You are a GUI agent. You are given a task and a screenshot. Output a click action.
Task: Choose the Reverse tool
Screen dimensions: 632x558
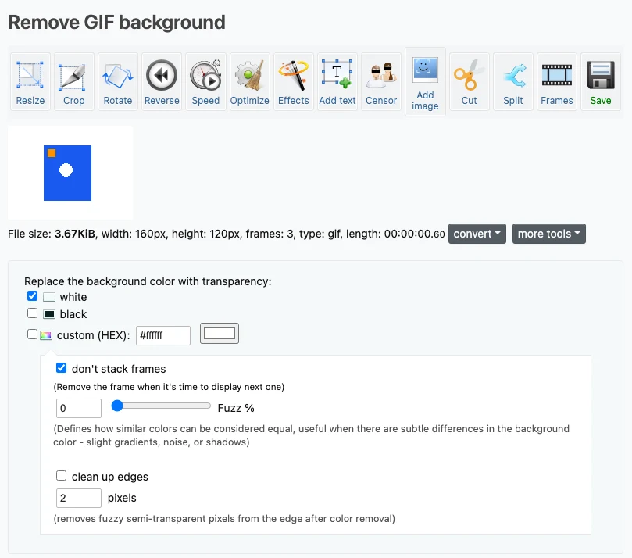point(162,82)
